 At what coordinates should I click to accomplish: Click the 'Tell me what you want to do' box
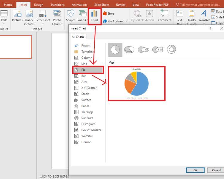coord(198,5)
